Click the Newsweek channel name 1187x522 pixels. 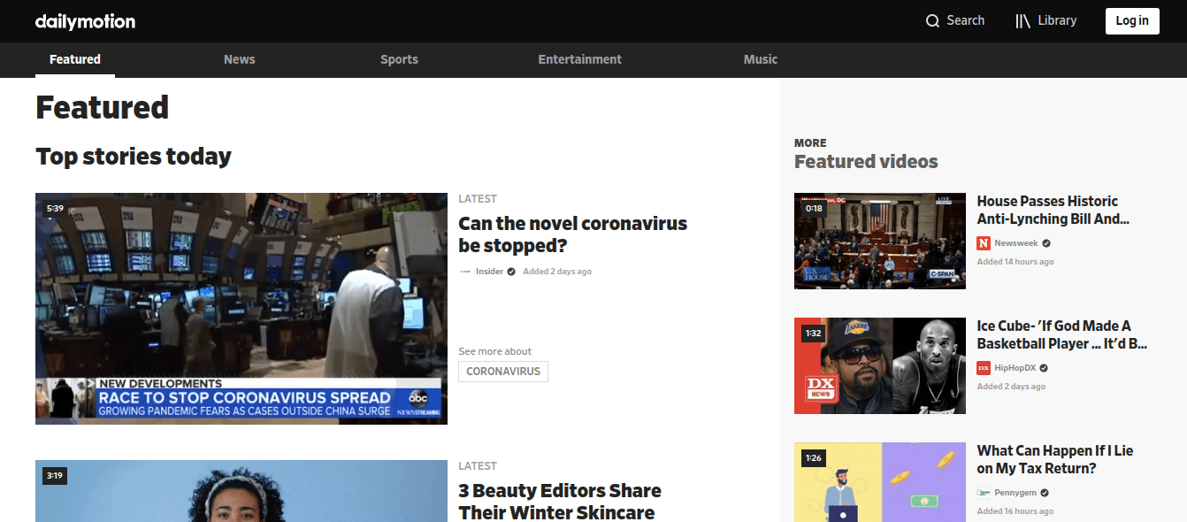[1016, 243]
